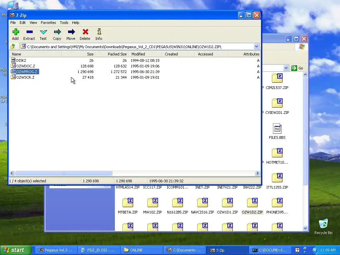Select PHONES95 zip archive icon
Viewport: 340px width, 255px height.
277,203
